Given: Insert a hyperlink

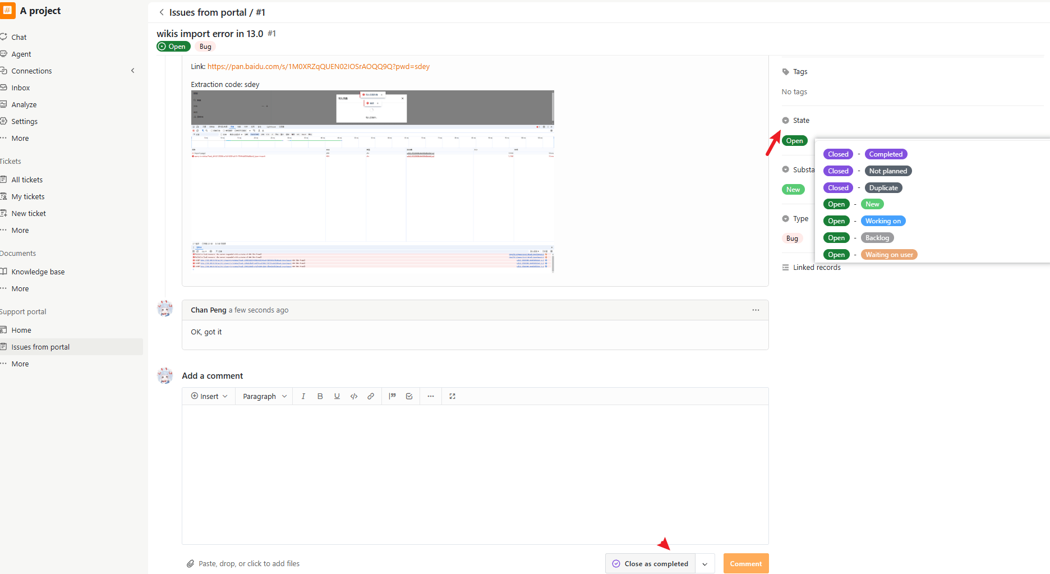Looking at the screenshot, I should point(371,396).
